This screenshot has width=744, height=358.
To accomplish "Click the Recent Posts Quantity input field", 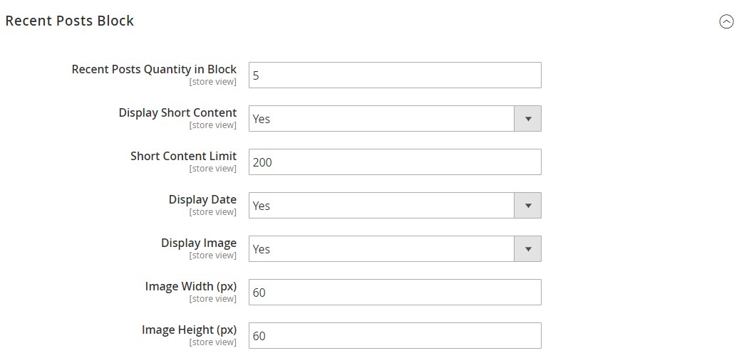I will [395, 75].
